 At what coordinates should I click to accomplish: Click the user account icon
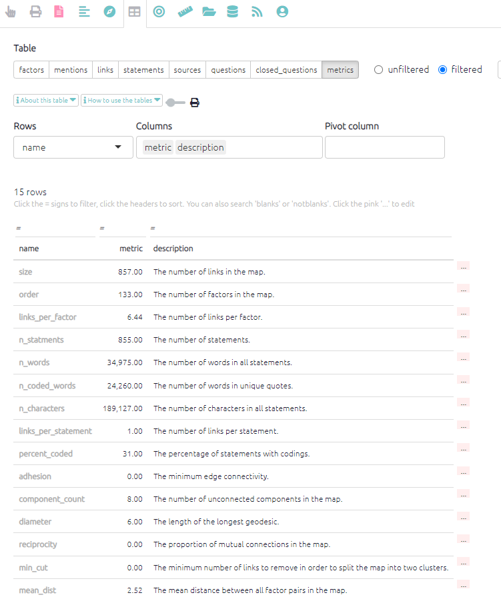pyautogui.click(x=282, y=12)
